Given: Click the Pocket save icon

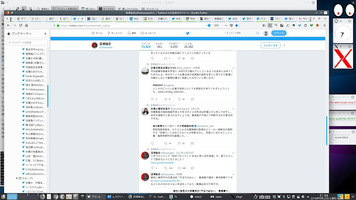Looking at the screenshot, I should pos(231,26).
